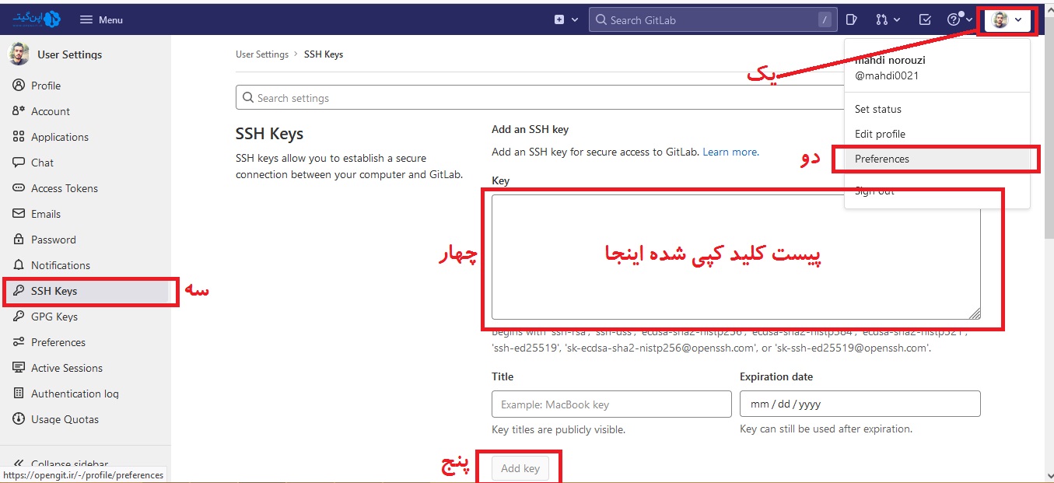Click the User Settings breadcrumb link
The image size is (1054, 483).
[x=262, y=54]
